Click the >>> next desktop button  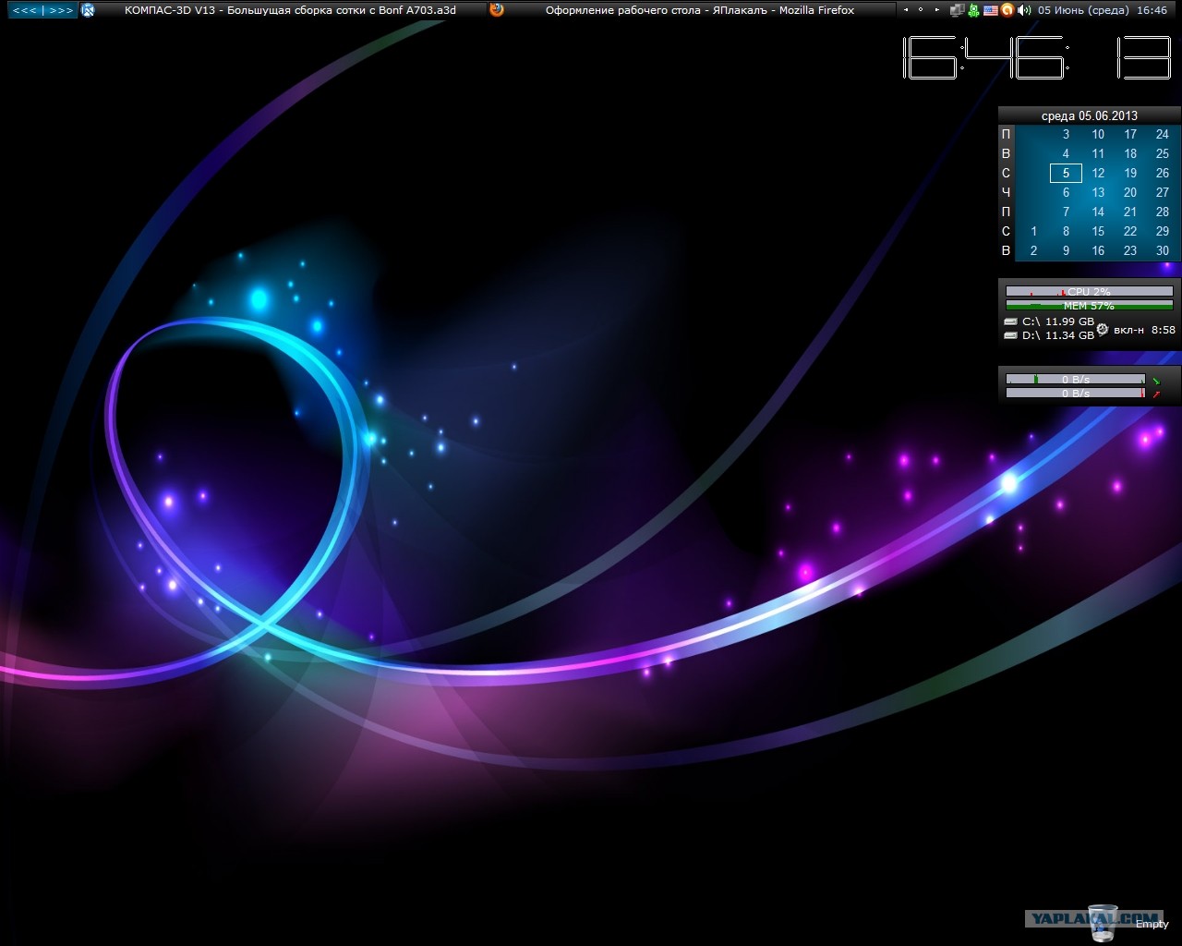point(61,10)
